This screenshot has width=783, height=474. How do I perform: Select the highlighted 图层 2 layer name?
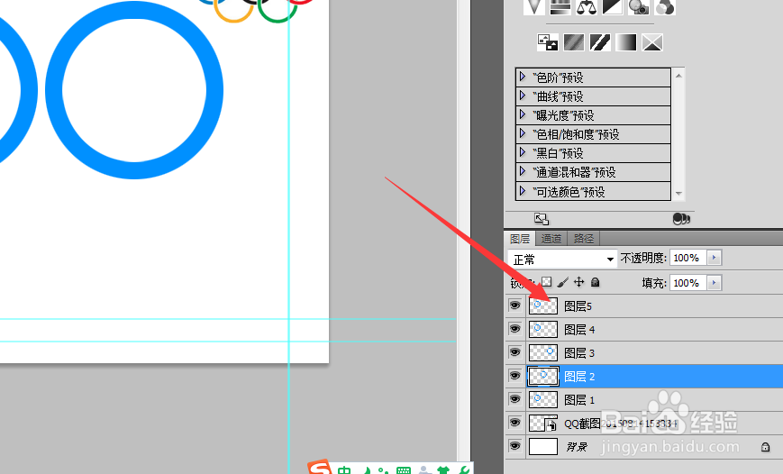579,377
